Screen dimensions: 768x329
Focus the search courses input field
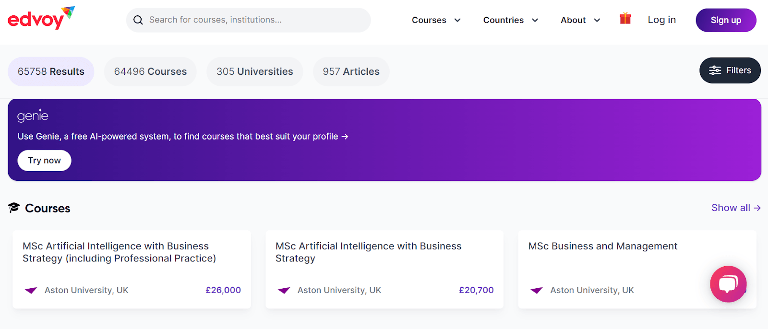pos(249,20)
